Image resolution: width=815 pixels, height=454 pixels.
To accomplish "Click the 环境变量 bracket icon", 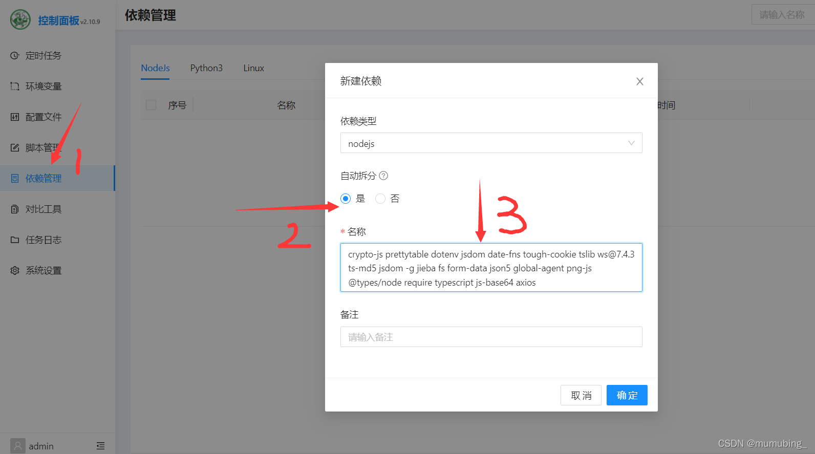I will tap(15, 86).
